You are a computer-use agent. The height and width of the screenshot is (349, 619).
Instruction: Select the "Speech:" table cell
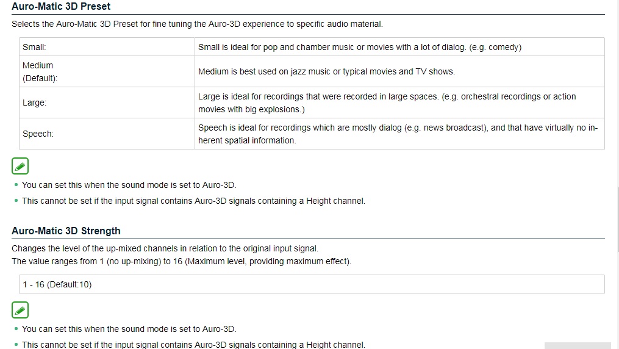[107, 134]
